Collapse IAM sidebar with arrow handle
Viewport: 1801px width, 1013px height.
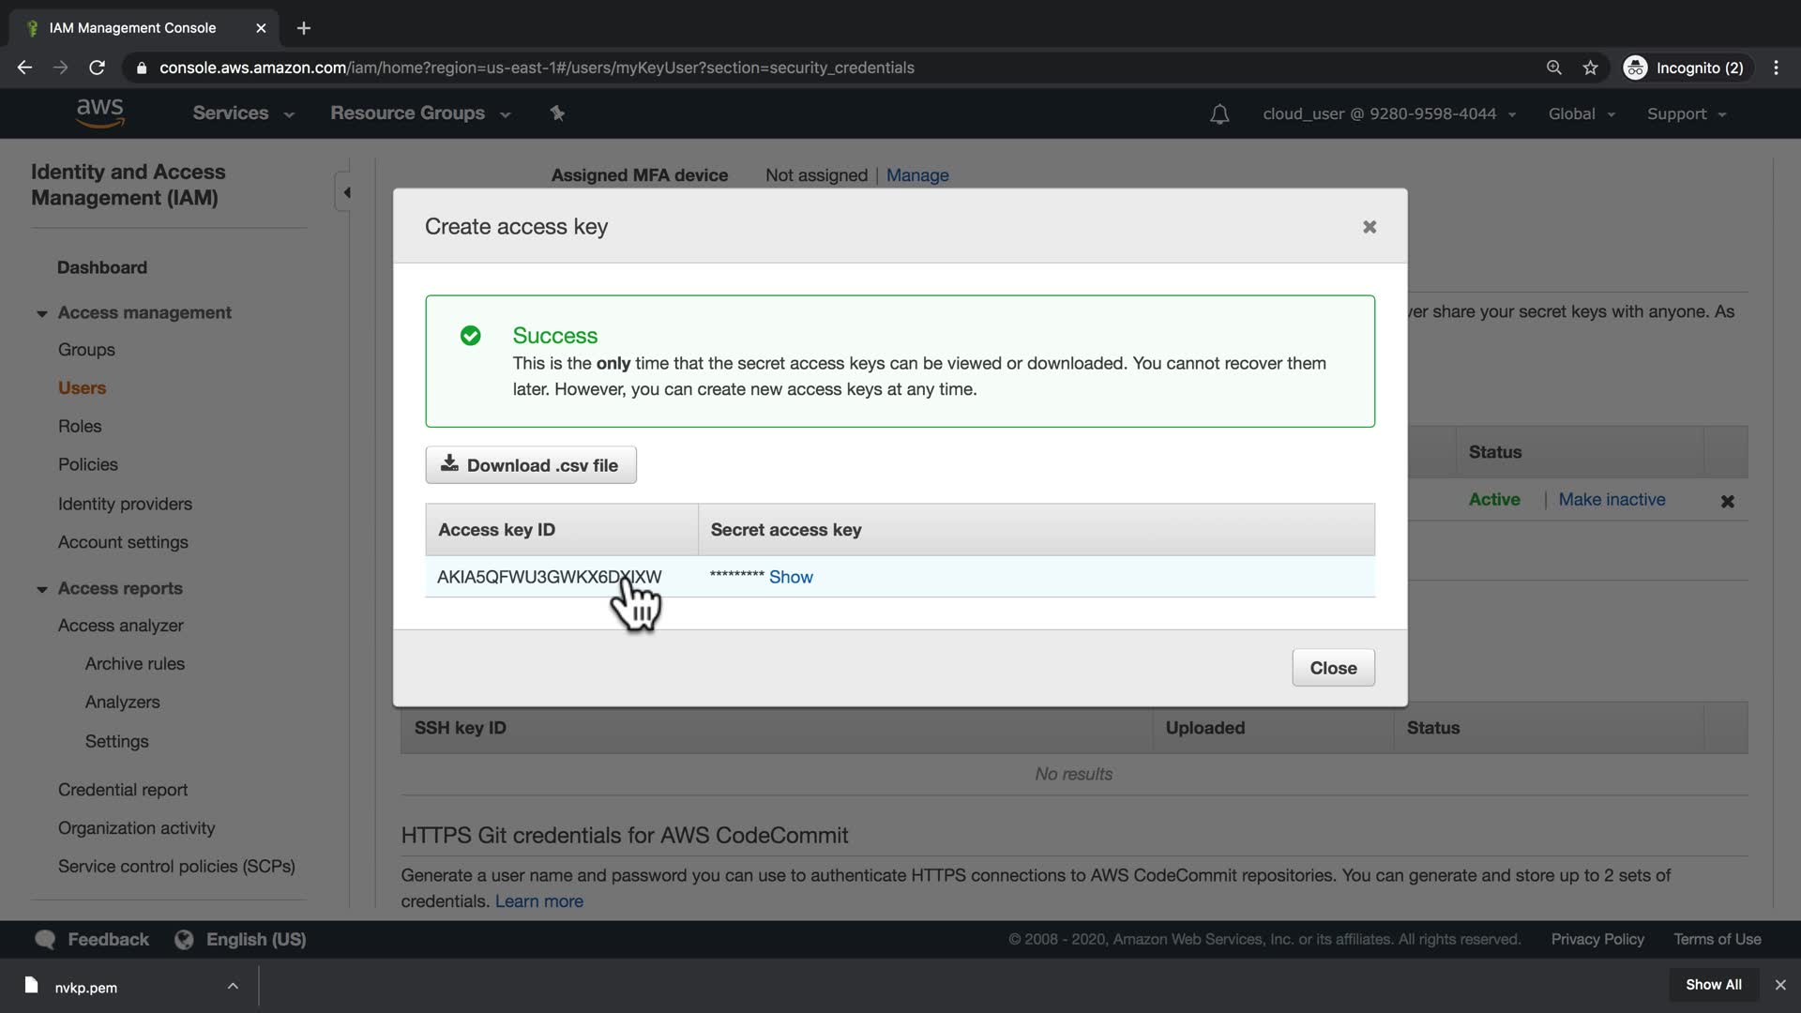[346, 192]
